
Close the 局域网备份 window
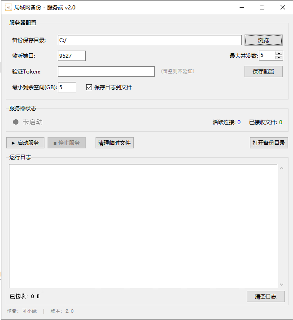tap(283, 7)
